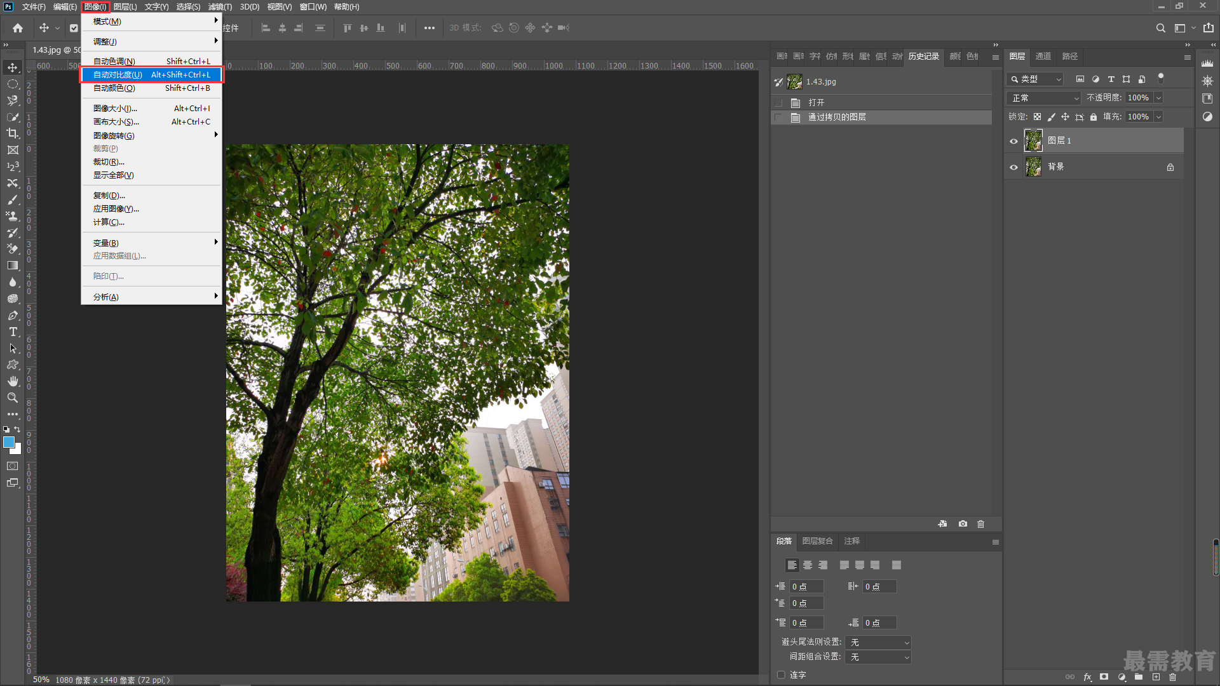1220x686 pixels.
Task: Click the Home icon in the options bar
Action: click(x=18, y=28)
